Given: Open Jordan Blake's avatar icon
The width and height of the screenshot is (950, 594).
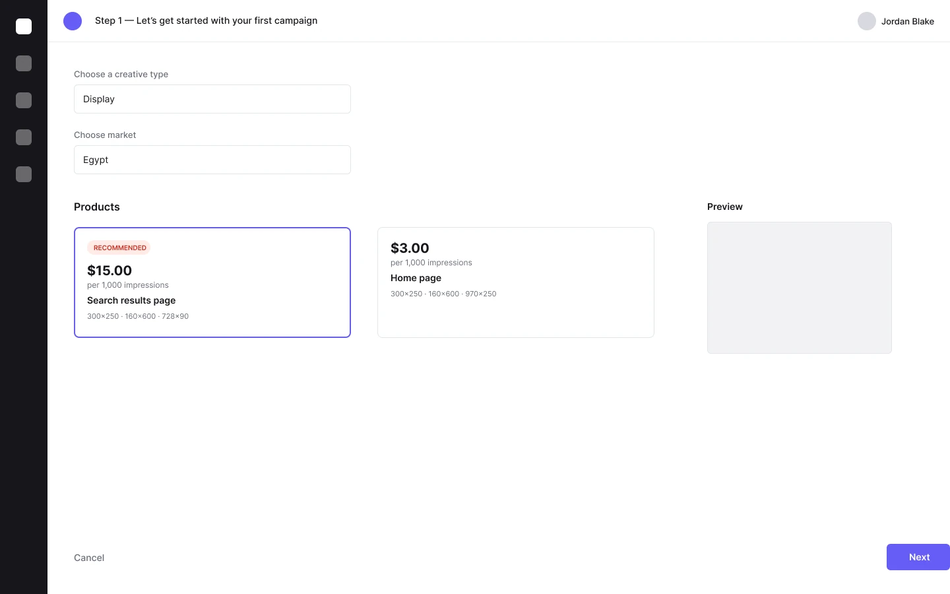Looking at the screenshot, I should click(x=867, y=21).
